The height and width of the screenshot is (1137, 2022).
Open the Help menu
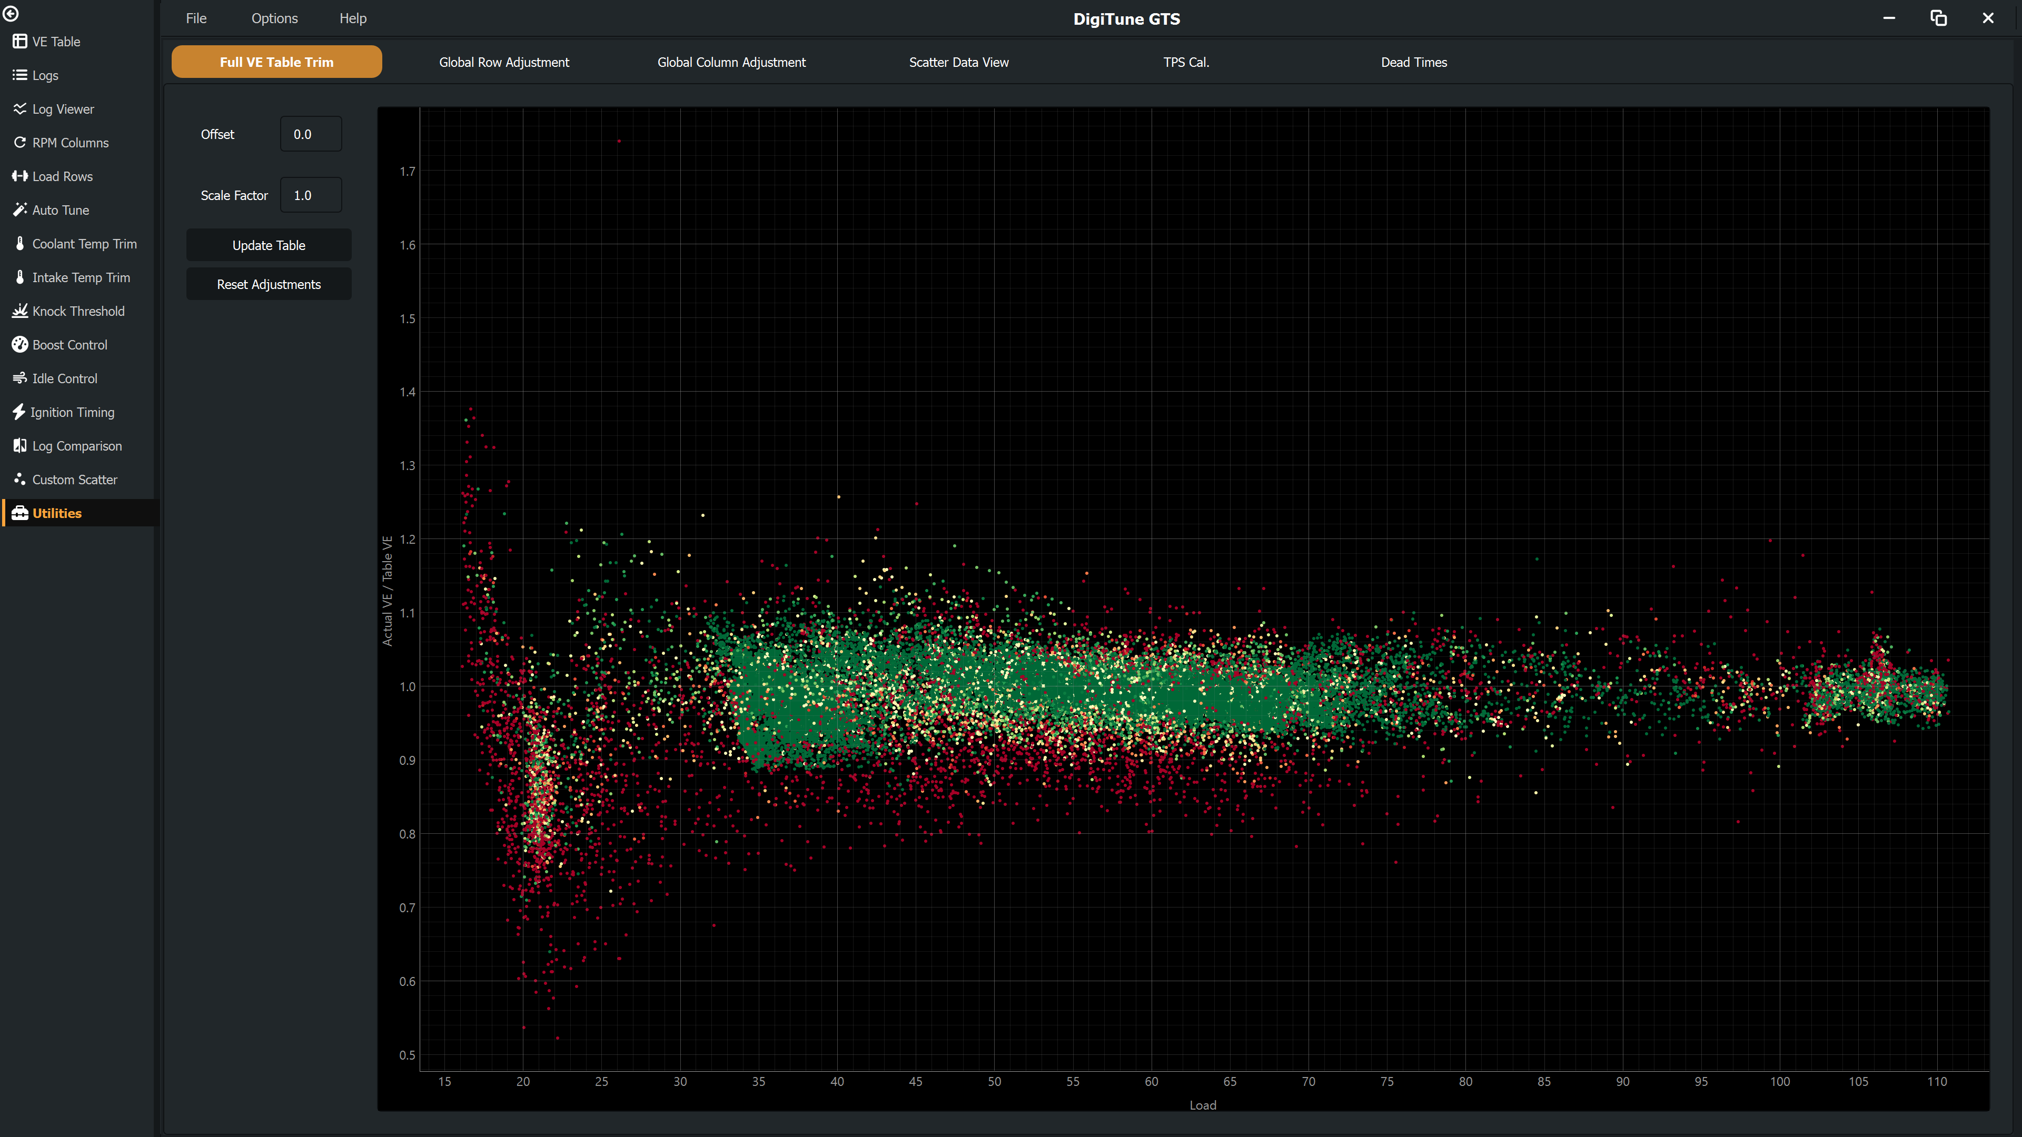(x=353, y=18)
